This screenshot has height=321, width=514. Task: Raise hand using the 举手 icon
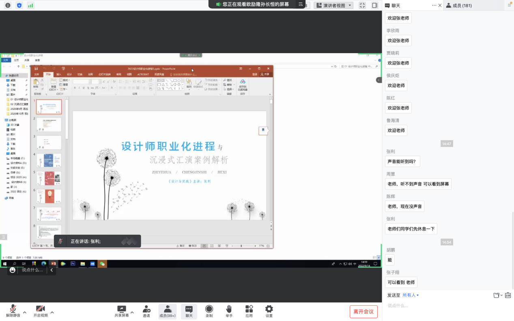[229, 311]
